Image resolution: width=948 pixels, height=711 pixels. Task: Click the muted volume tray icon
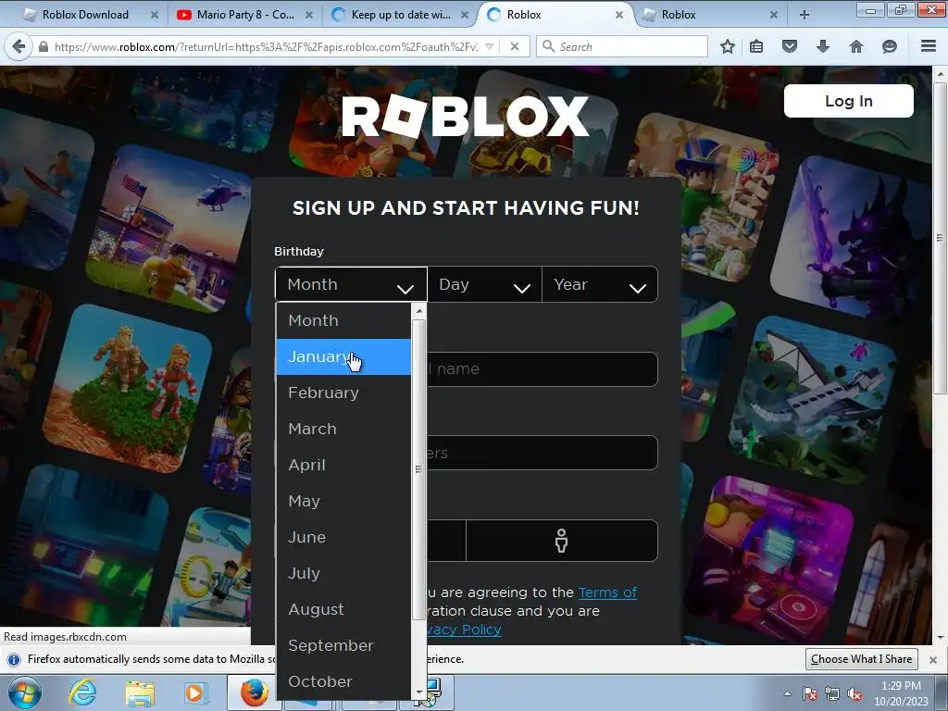click(854, 694)
